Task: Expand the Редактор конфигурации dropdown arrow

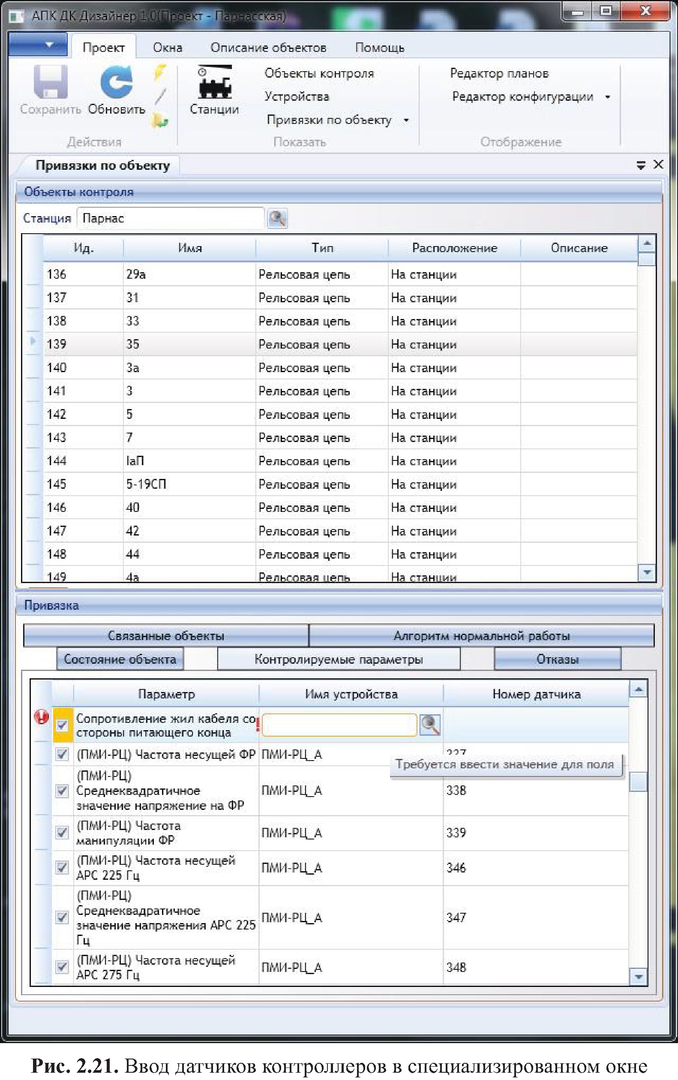Action: click(608, 97)
